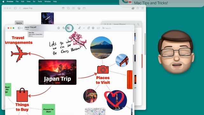Click the photo media tool in board window toolbar
204x115 pixels.
(x=79, y=8)
